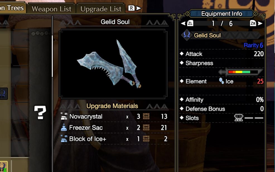The height and width of the screenshot is (172, 275).
Task: Open the Weapon List tab
Action: pos(51,9)
